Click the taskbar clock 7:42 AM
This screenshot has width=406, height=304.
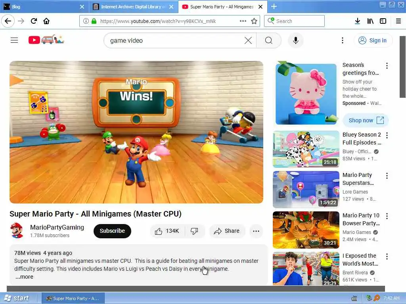[x=391, y=298]
